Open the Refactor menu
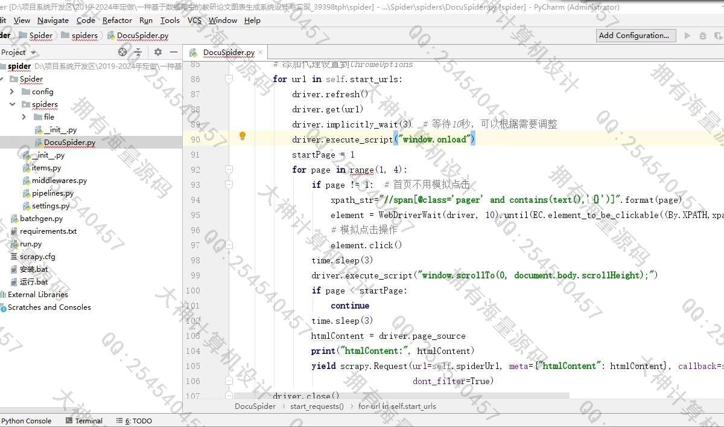 pos(117,20)
